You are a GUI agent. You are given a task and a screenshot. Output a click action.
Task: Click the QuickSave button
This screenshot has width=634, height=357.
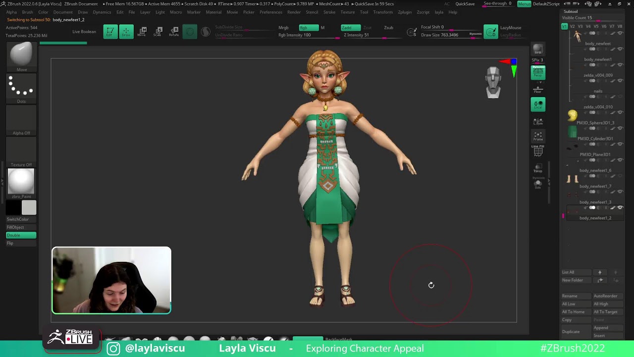(465, 4)
